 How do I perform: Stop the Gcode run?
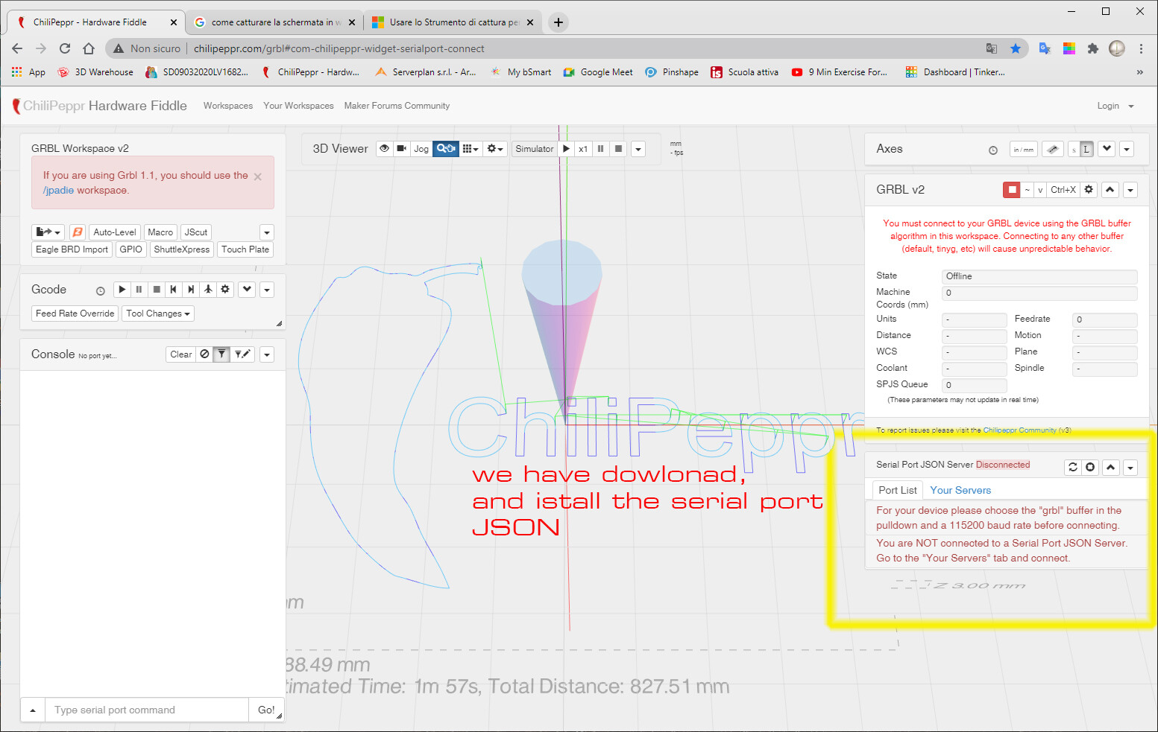[x=157, y=289]
